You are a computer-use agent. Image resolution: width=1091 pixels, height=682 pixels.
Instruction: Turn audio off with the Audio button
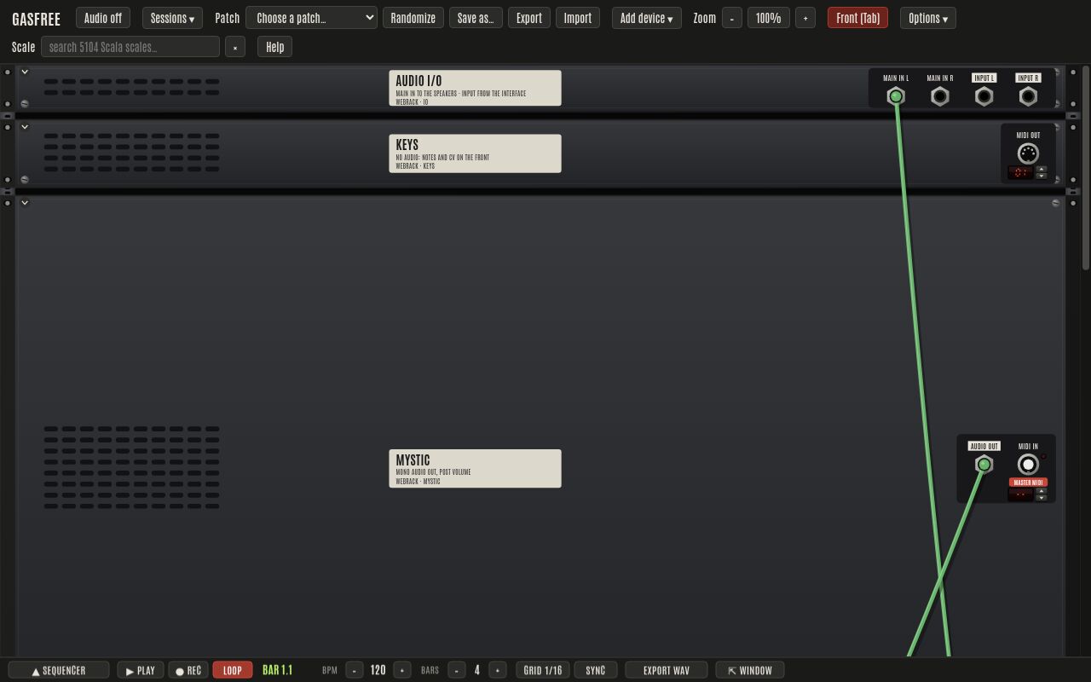point(103,18)
